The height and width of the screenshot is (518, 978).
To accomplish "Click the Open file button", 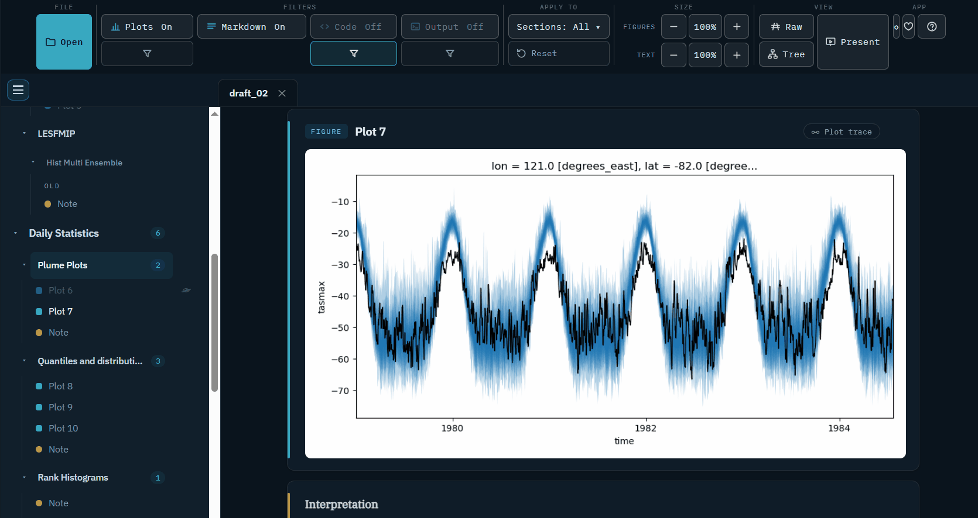I will pos(64,42).
